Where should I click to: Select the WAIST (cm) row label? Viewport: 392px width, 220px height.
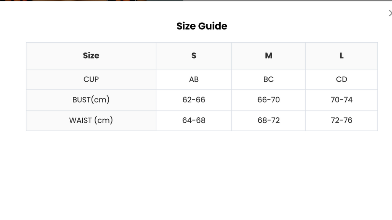click(91, 120)
